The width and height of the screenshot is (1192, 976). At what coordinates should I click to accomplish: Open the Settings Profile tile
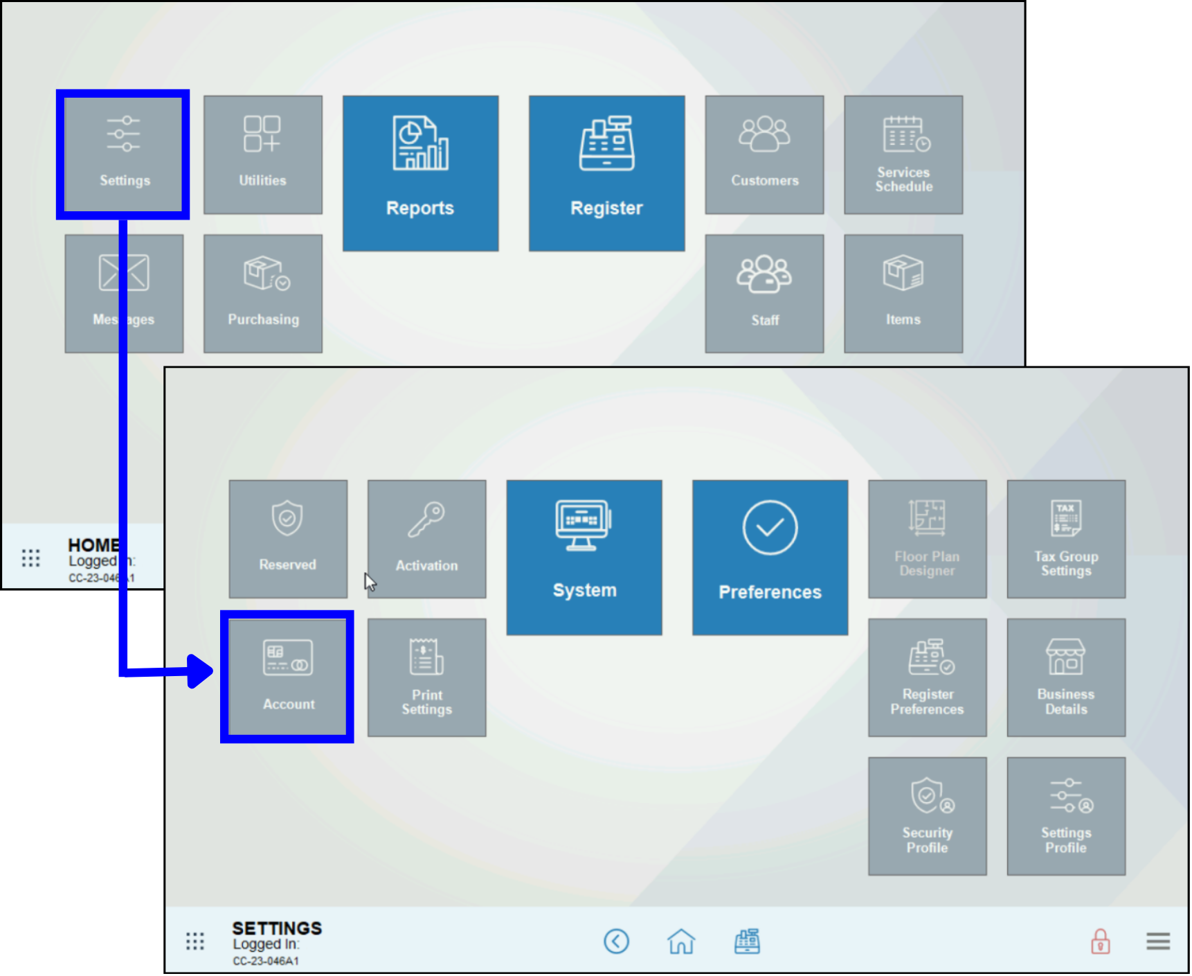[1065, 815]
